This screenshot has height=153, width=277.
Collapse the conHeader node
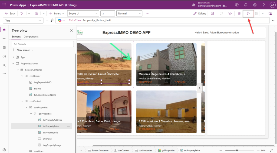pyautogui.click(x=22, y=76)
